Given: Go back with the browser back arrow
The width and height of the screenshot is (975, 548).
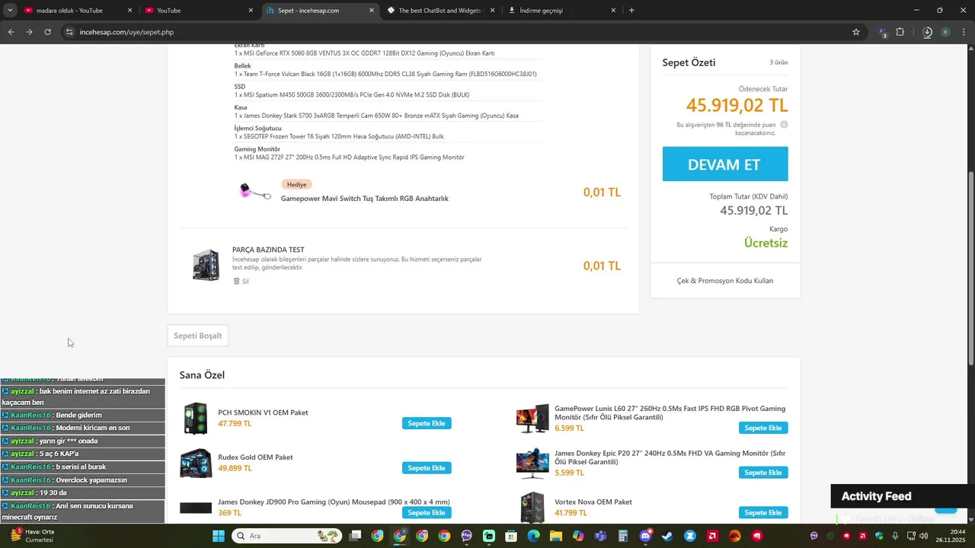Looking at the screenshot, I should 11,32.
